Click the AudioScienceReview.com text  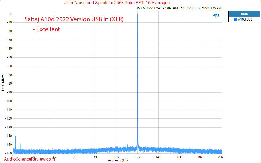point(29,159)
